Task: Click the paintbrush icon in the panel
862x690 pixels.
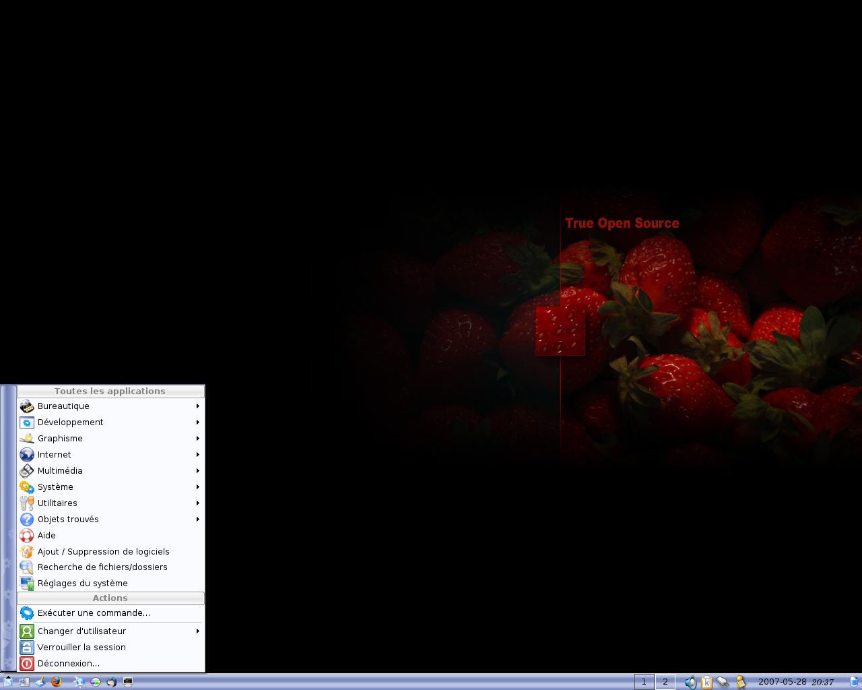Action: pyautogui.click(x=40, y=682)
